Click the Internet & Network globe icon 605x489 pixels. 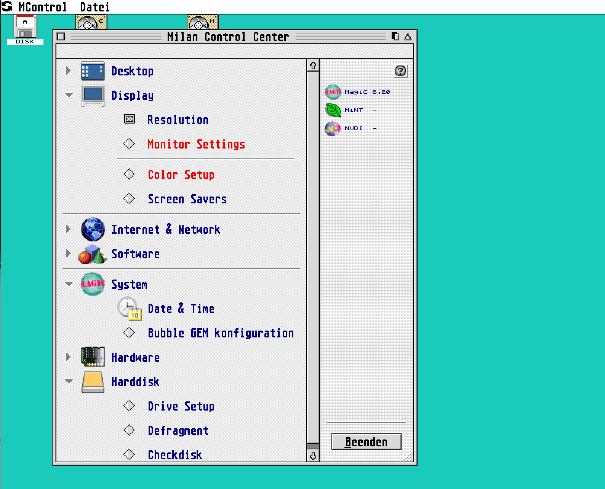(x=93, y=229)
